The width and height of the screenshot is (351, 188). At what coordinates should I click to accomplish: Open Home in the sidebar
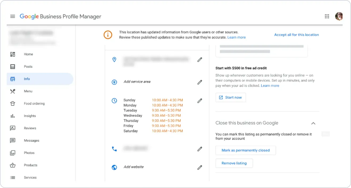28,54
